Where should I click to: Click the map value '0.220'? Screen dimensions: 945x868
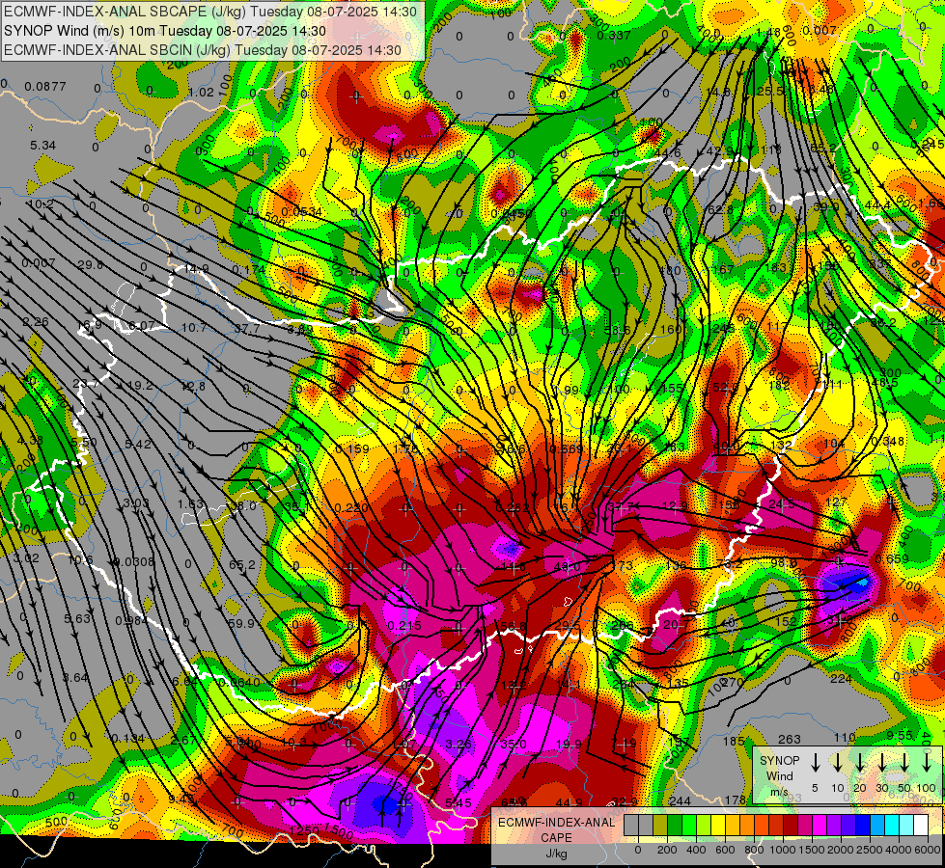point(351,508)
